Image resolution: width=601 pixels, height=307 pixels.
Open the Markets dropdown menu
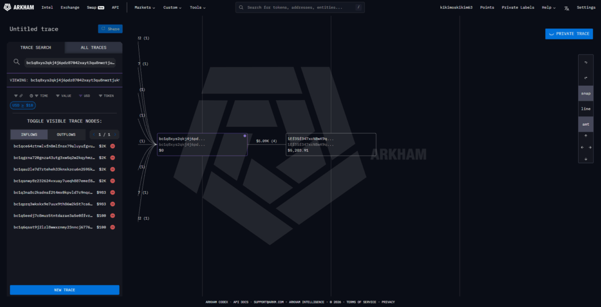[145, 7]
